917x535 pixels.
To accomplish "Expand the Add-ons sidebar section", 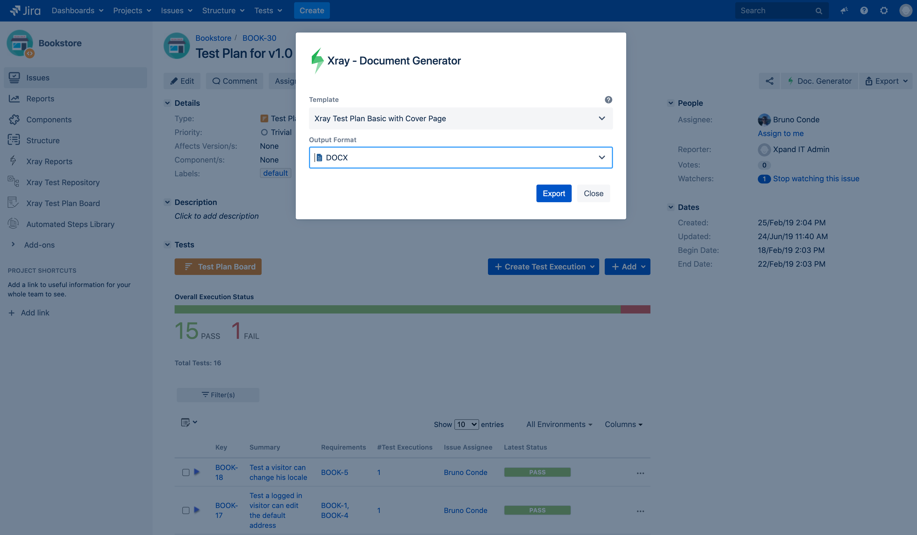I will tap(13, 245).
